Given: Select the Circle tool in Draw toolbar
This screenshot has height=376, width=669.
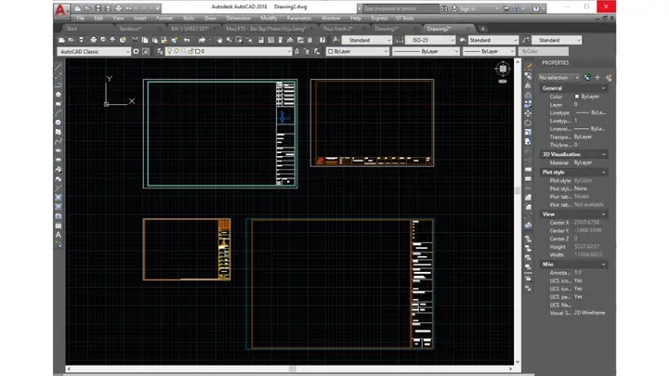Looking at the screenshot, I should pyautogui.click(x=59, y=123).
